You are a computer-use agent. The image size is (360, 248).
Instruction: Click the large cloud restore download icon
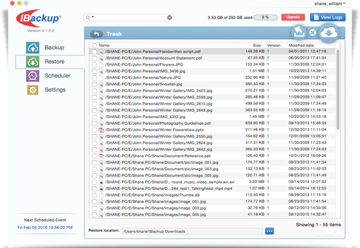[x=329, y=33]
